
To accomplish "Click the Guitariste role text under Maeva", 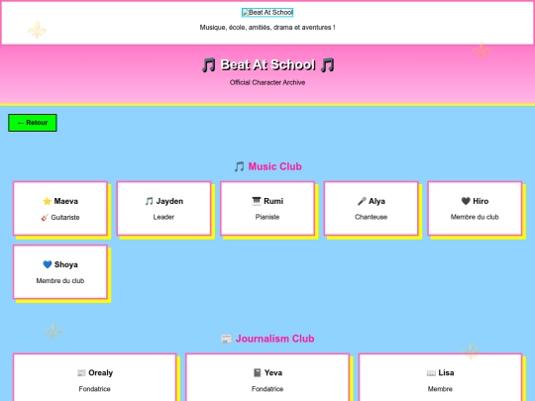I will (x=65, y=218).
